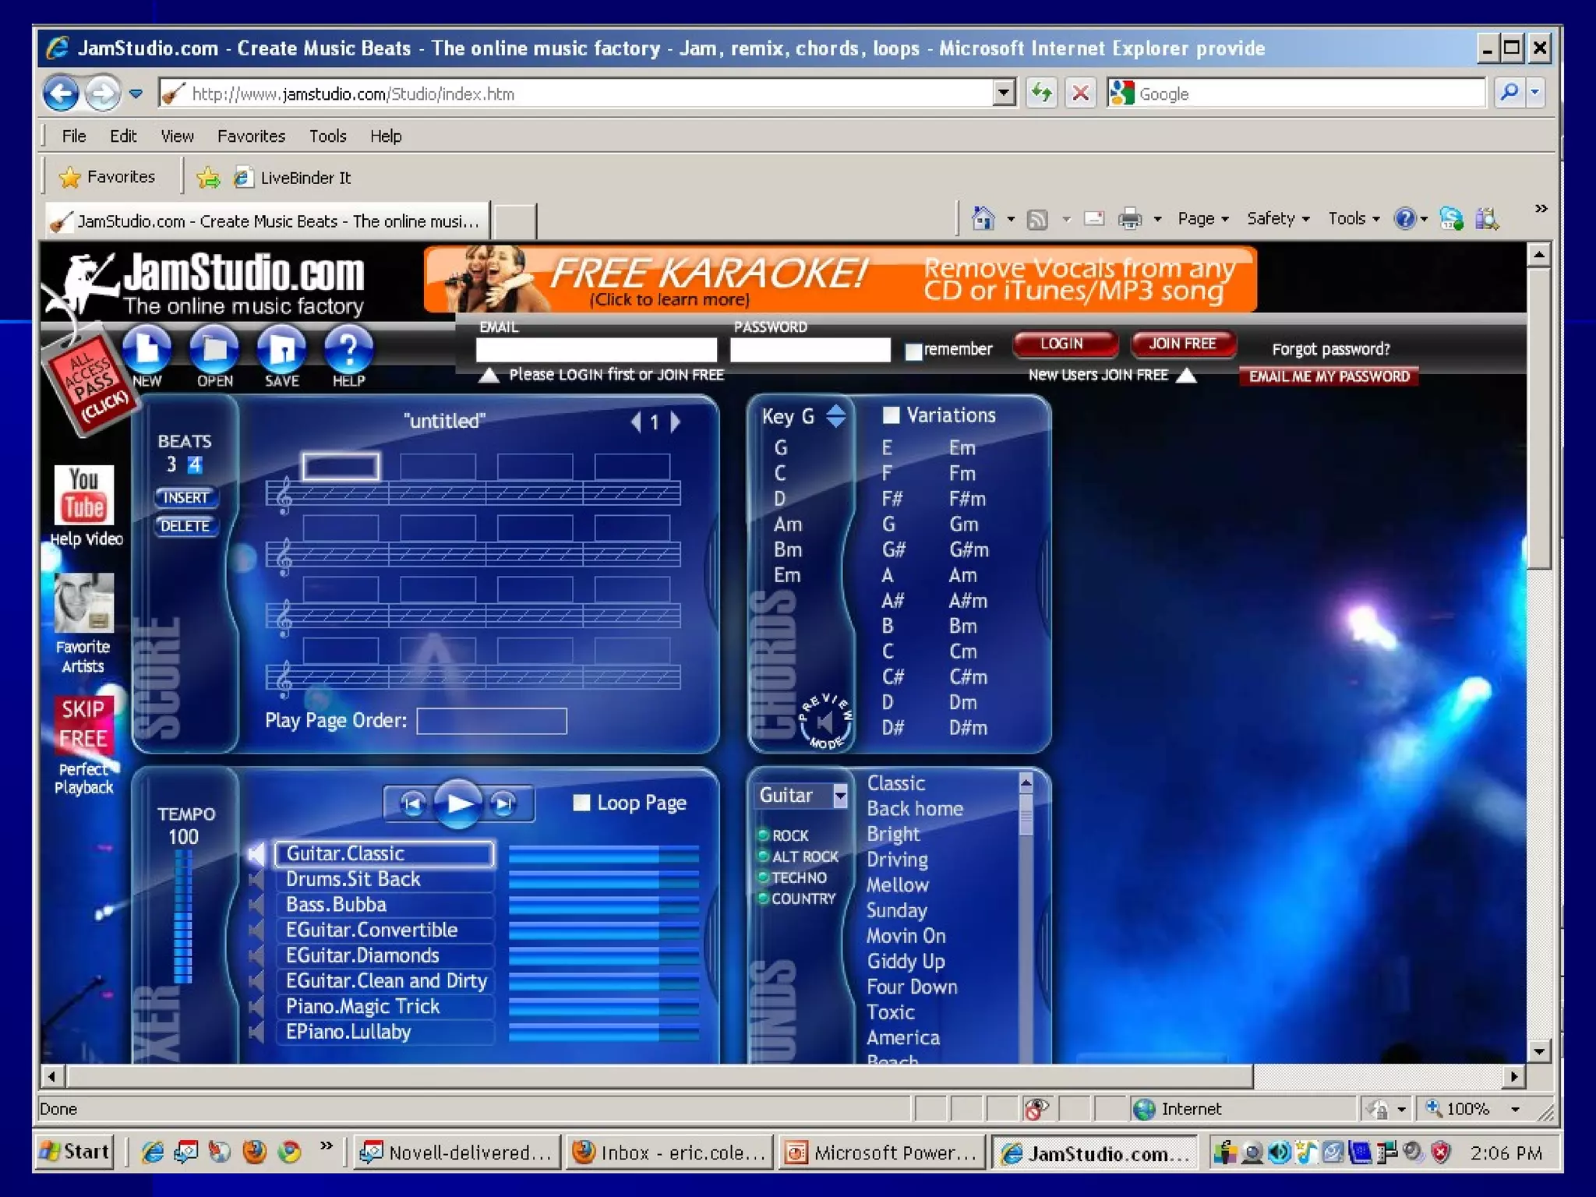Image resolution: width=1596 pixels, height=1197 pixels.
Task: Open the HELP question mark icon
Action: (348, 349)
